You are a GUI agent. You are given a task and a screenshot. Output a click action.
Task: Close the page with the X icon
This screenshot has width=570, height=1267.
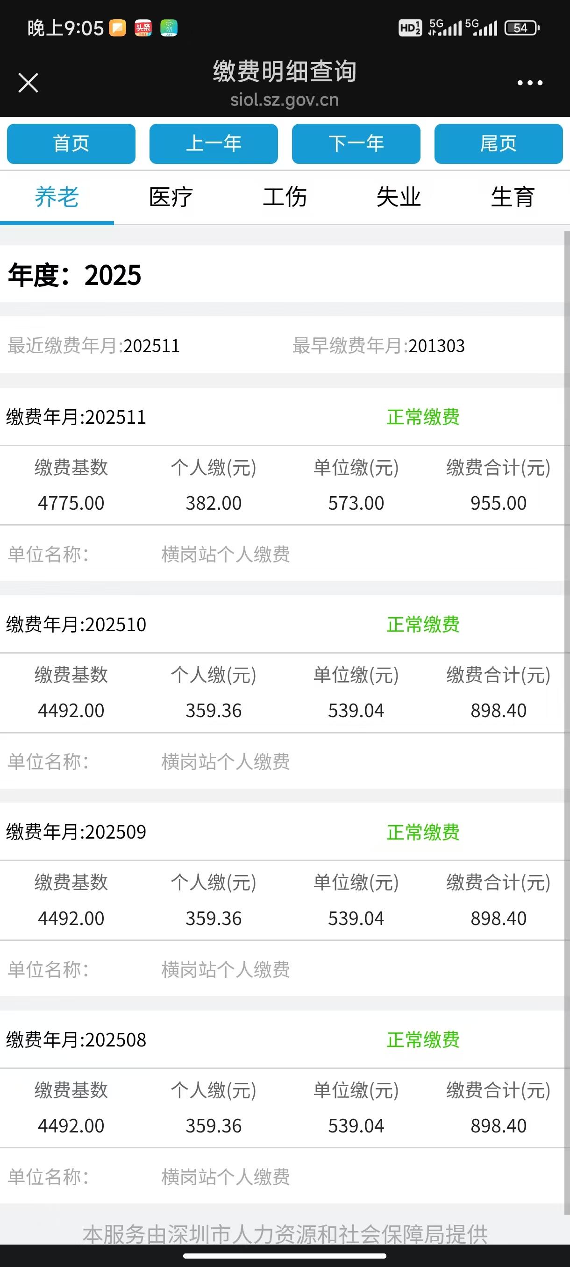click(x=28, y=83)
